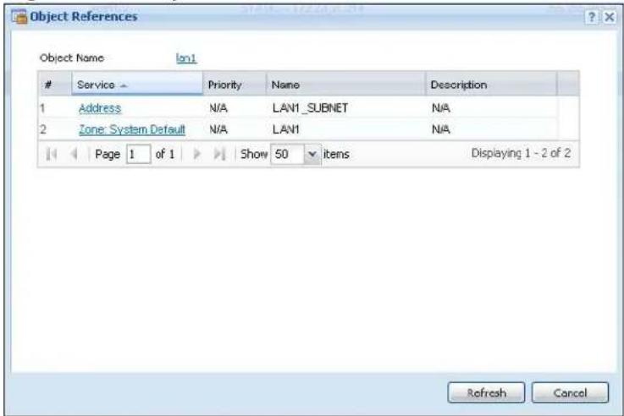This screenshot has width=624, height=416.
Task: Open the lan1 object name link
Action: click(186, 58)
